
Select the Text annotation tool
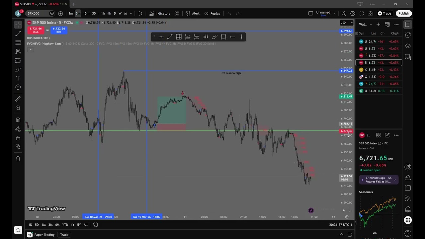click(18, 78)
